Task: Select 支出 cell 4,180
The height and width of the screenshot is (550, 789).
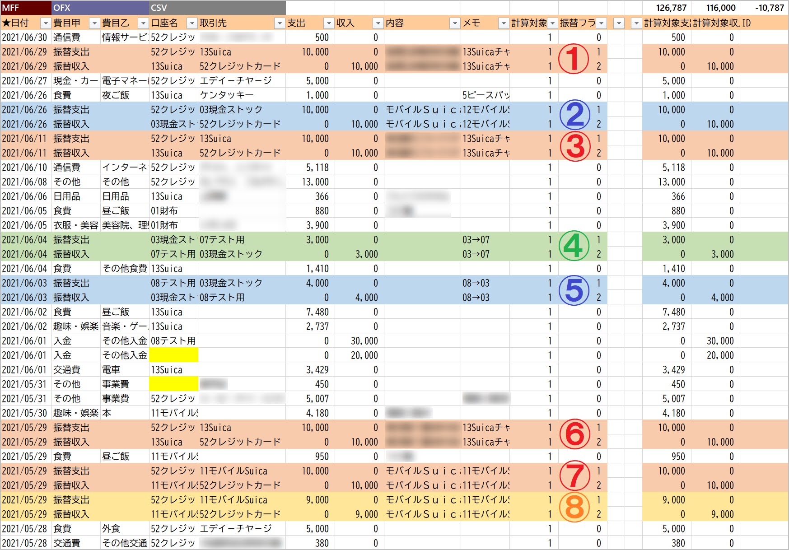Action: point(310,413)
